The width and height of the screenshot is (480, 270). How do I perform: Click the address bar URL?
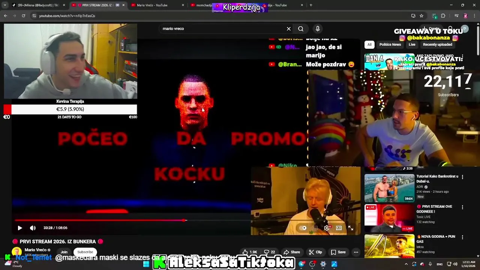[67, 16]
